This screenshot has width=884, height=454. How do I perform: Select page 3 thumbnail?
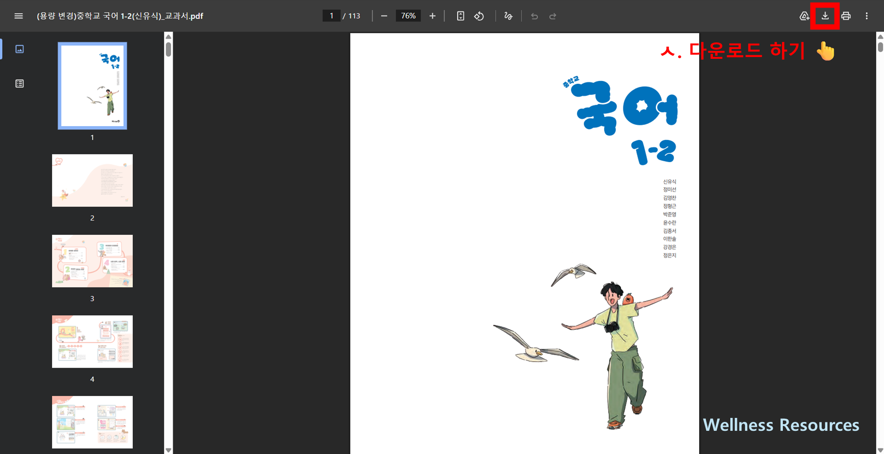click(92, 261)
